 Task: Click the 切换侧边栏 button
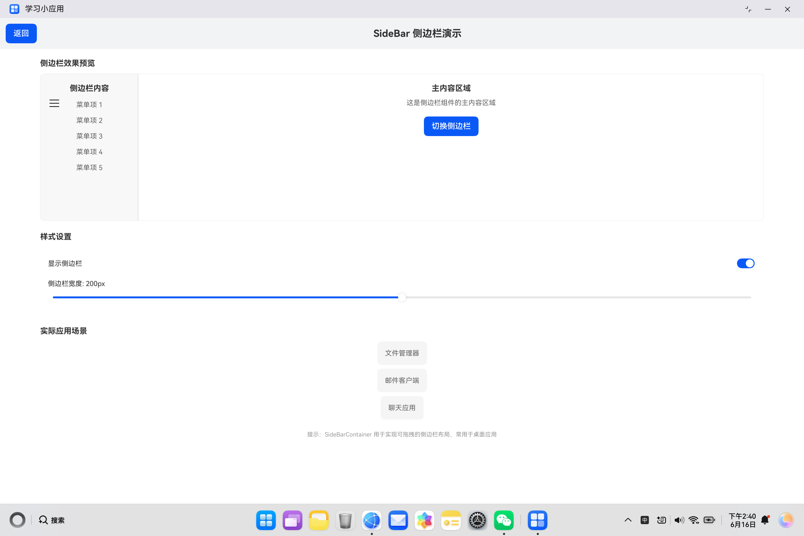[451, 126]
